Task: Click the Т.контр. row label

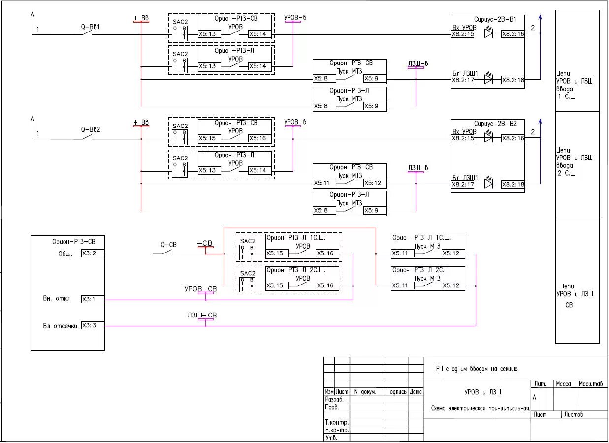Action: click(337, 423)
